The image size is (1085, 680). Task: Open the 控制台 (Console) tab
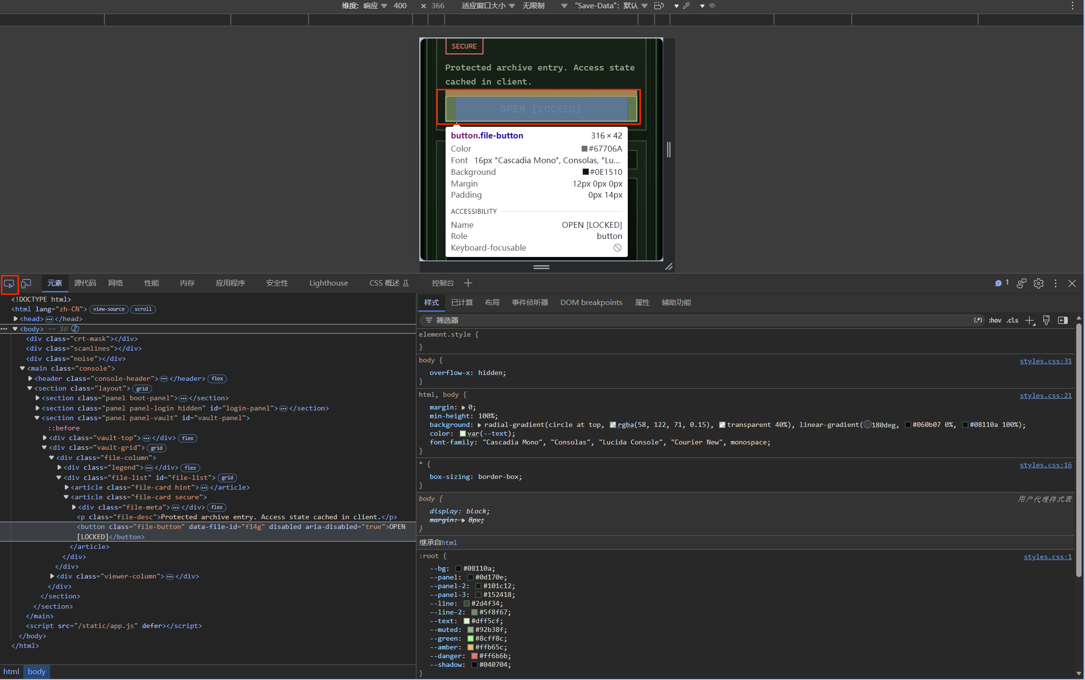click(x=443, y=283)
